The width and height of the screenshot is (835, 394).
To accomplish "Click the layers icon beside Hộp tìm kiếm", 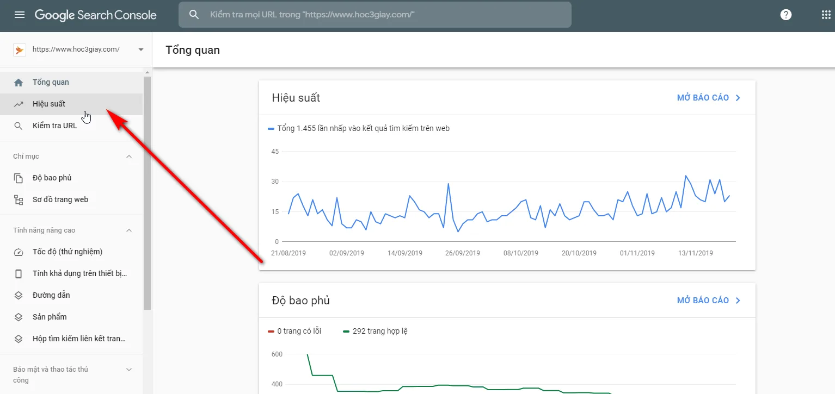I will coord(19,339).
